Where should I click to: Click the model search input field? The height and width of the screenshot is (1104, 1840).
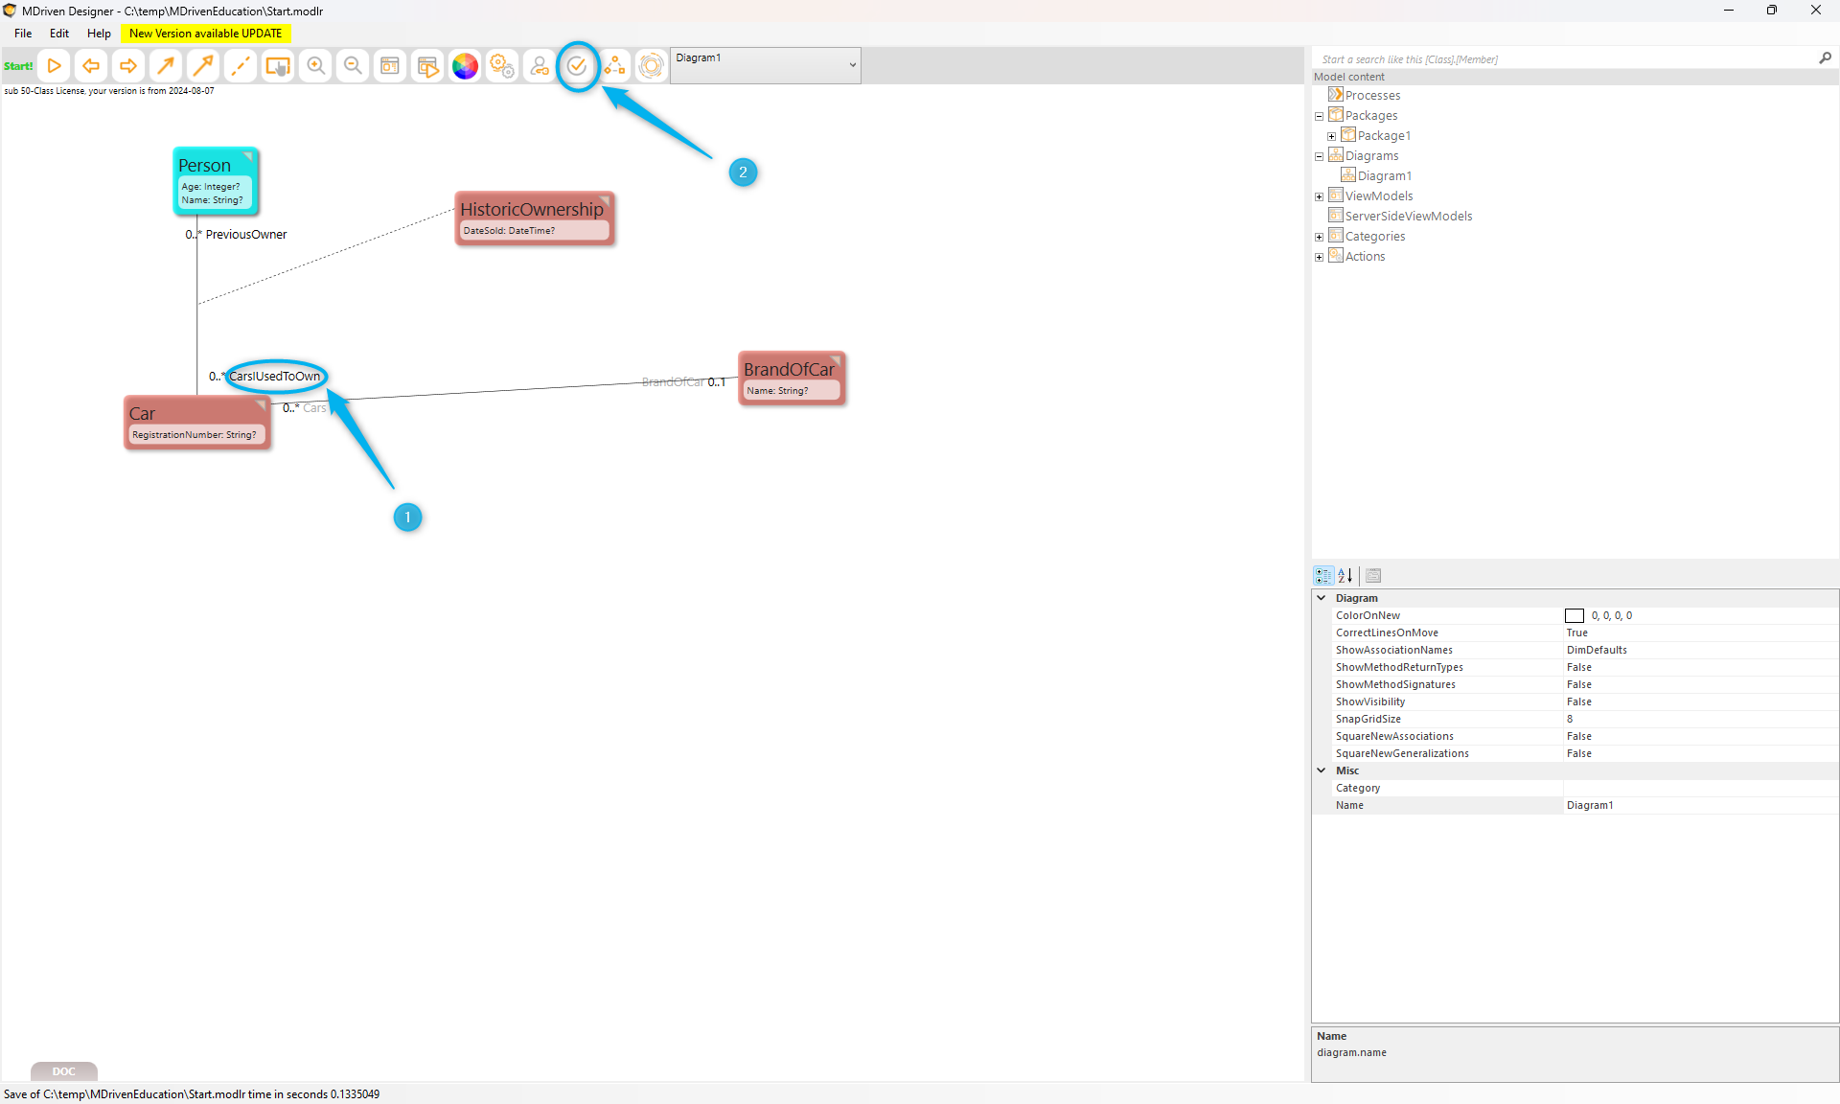coord(1562,59)
